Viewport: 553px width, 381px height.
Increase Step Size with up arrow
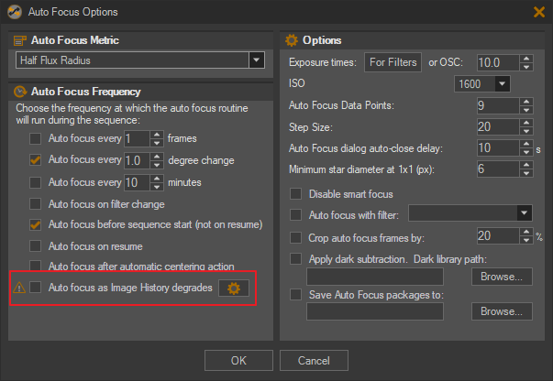[x=526, y=123]
